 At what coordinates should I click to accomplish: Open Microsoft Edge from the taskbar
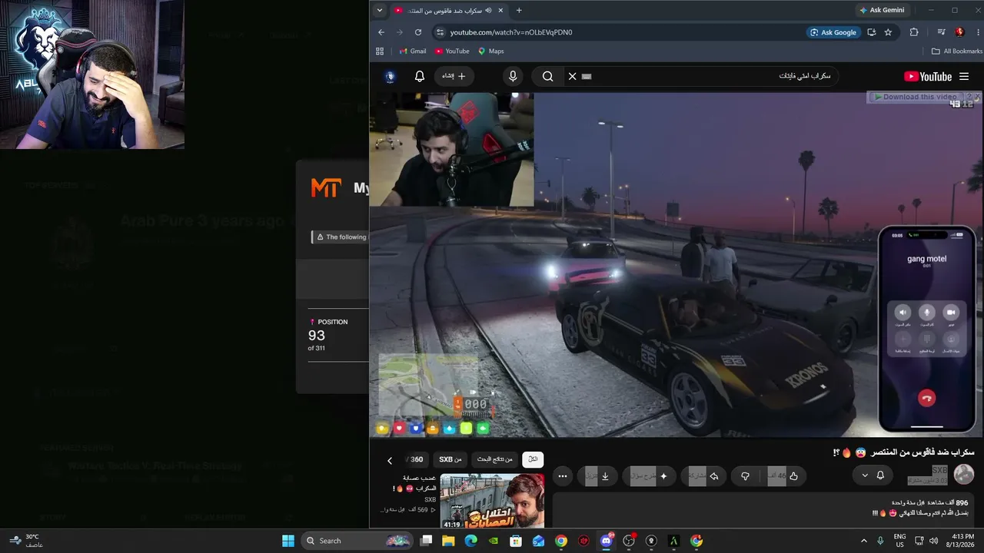tap(471, 541)
